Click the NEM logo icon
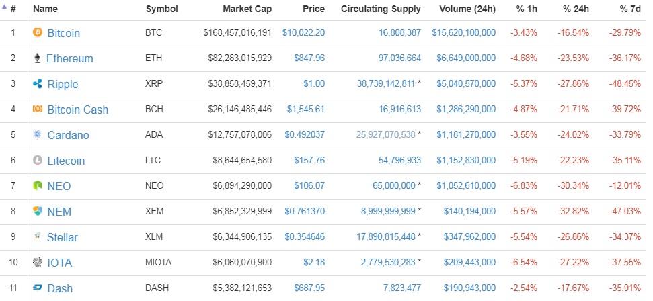 38,212
